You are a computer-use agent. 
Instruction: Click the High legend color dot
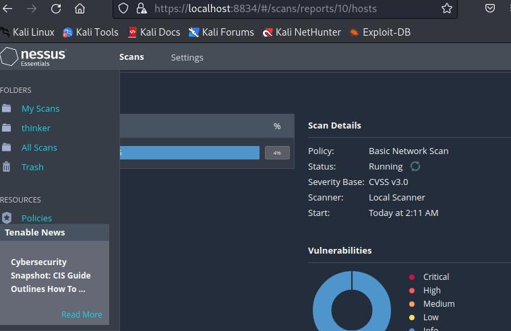coord(412,291)
